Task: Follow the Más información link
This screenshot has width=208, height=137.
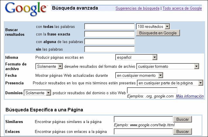Action: coord(190,96)
